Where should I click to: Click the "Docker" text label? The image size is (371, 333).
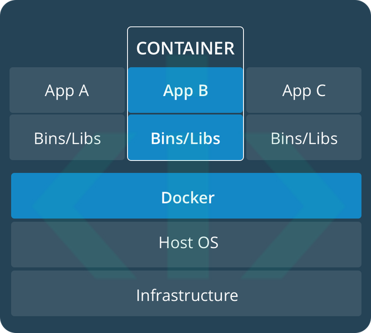[187, 198]
